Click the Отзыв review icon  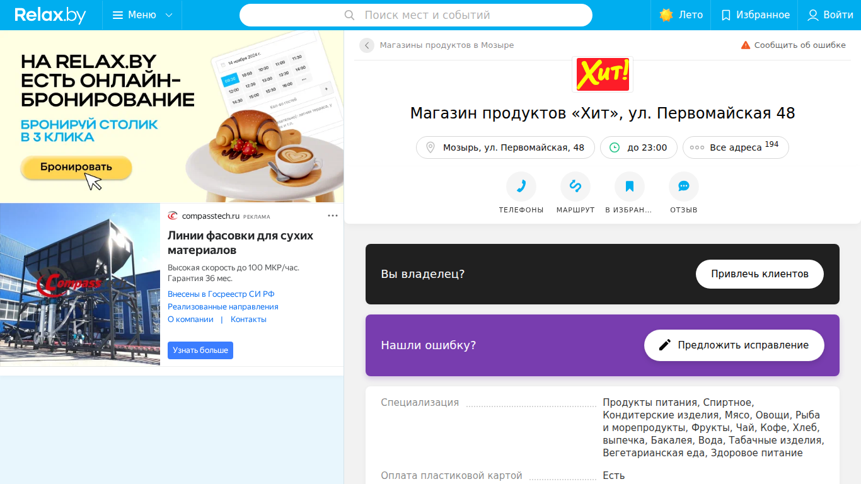[x=684, y=187]
